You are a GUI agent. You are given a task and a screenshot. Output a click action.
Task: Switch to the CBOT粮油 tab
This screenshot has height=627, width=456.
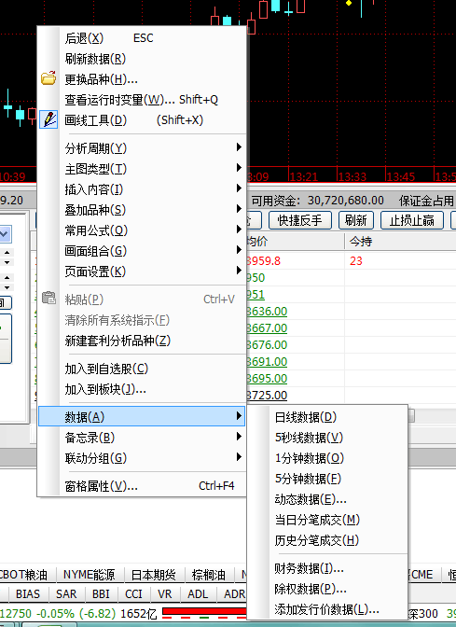coord(24,575)
